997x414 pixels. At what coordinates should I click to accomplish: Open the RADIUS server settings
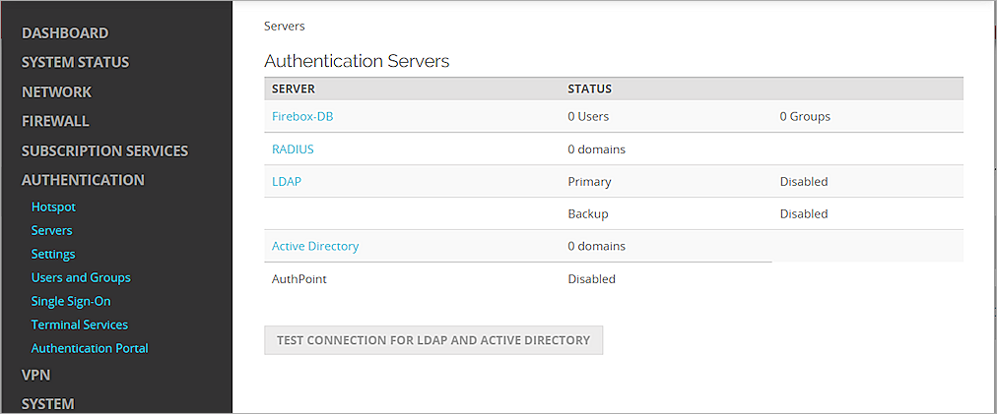coord(293,149)
